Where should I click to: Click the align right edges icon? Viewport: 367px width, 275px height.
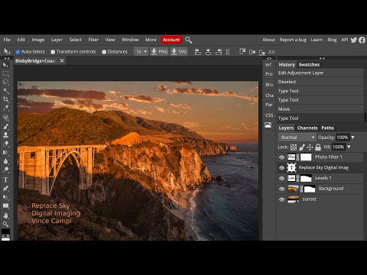coord(219,52)
